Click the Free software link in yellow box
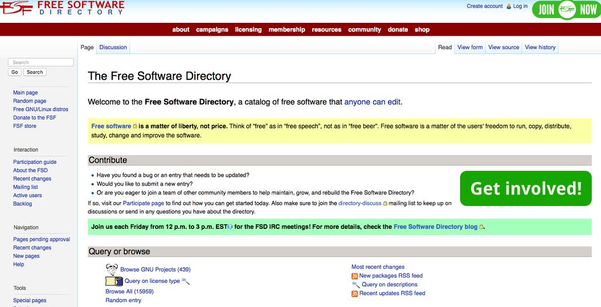The image size is (601, 307). 111,126
